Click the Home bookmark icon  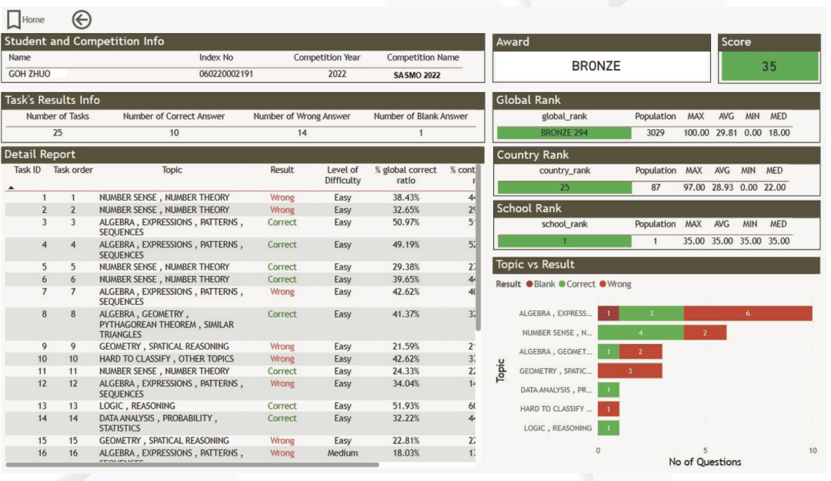point(14,20)
